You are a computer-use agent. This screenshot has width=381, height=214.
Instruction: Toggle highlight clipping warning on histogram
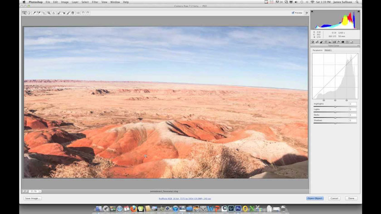click(x=358, y=11)
